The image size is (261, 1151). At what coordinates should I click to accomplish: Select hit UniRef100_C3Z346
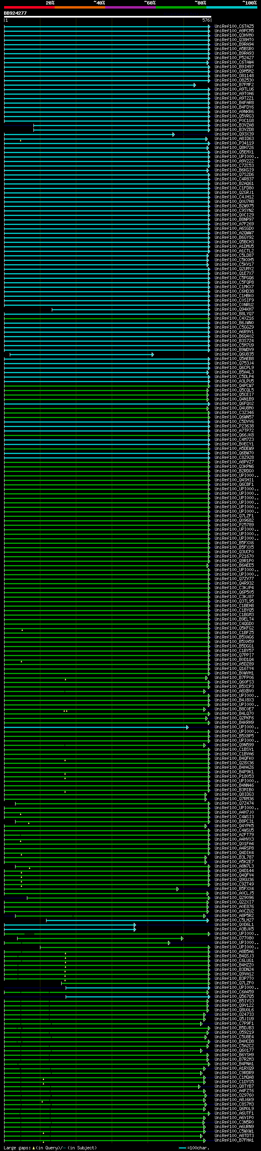tap(234, 412)
